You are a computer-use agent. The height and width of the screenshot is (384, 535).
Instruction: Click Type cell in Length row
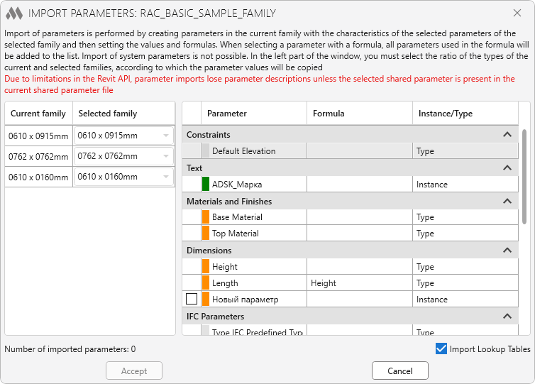465,283
